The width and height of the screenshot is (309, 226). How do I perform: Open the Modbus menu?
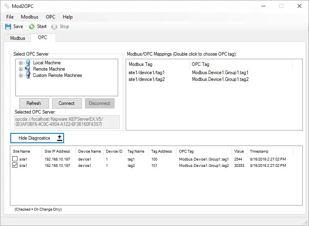coord(30,17)
